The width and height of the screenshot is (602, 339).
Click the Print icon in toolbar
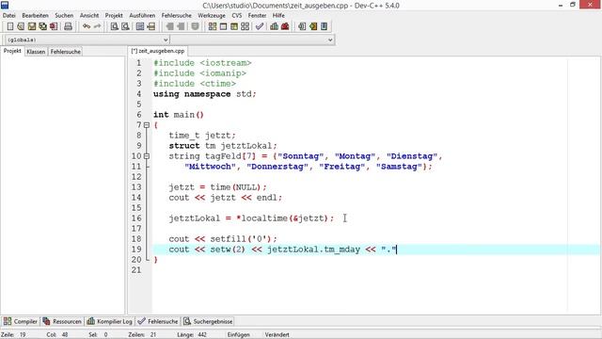[x=68, y=26]
